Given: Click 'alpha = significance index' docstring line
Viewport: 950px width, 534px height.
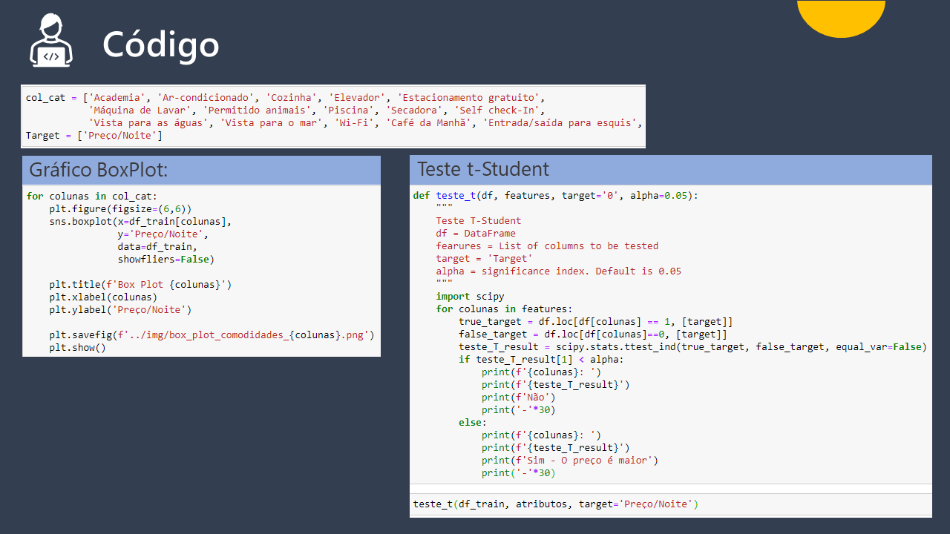Looking at the screenshot, I should point(558,271).
